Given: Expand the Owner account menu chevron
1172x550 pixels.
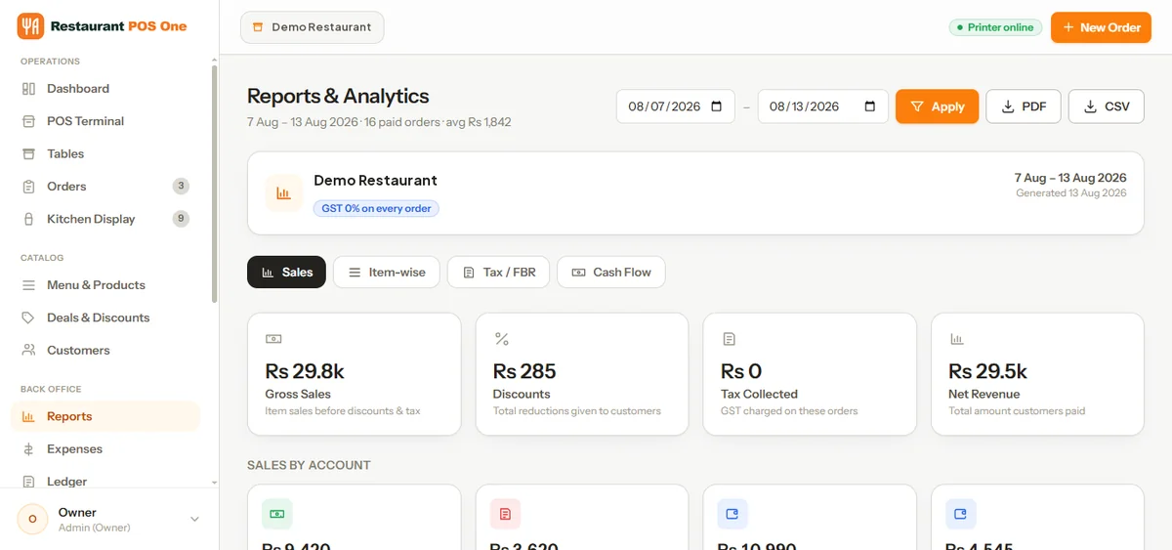Looking at the screenshot, I should pos(194,520).
